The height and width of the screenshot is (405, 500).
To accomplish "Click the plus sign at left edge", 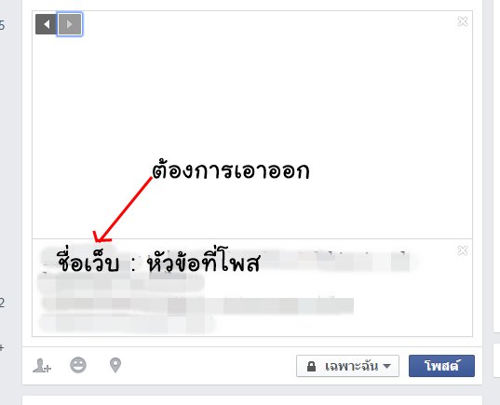I will point(2,347).
